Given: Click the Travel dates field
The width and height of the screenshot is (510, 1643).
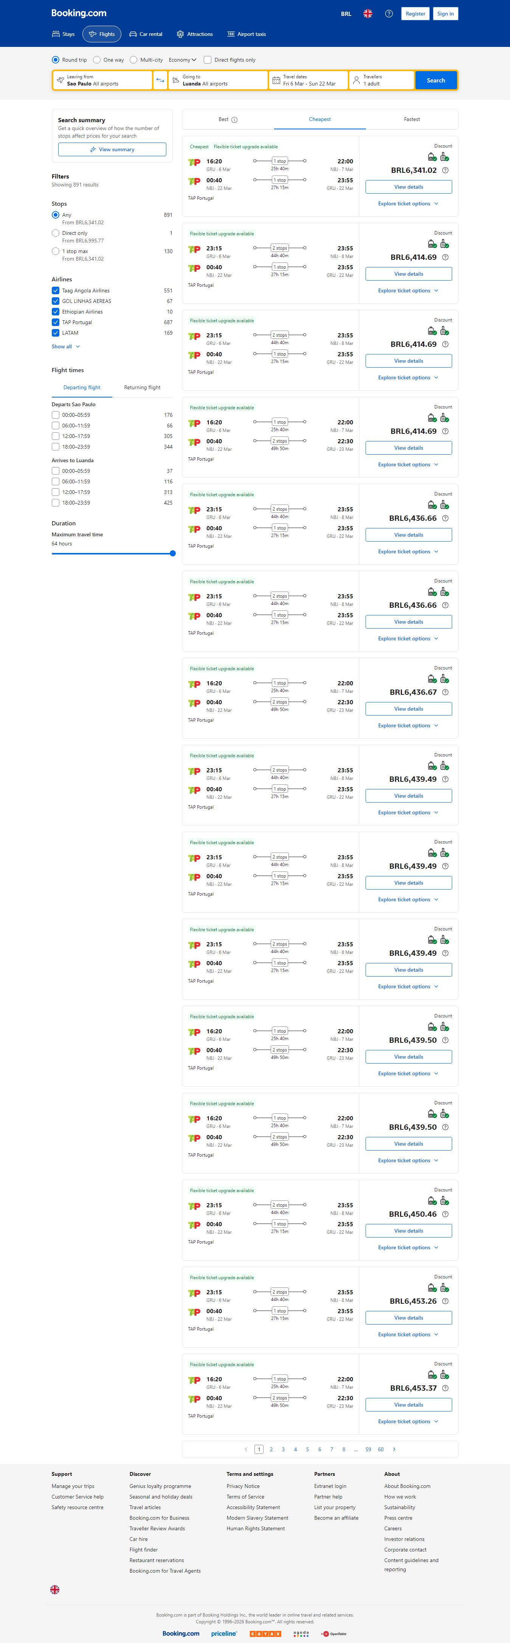Looking at the screenshot, I should pyautogui.click(x=308, y=80).
